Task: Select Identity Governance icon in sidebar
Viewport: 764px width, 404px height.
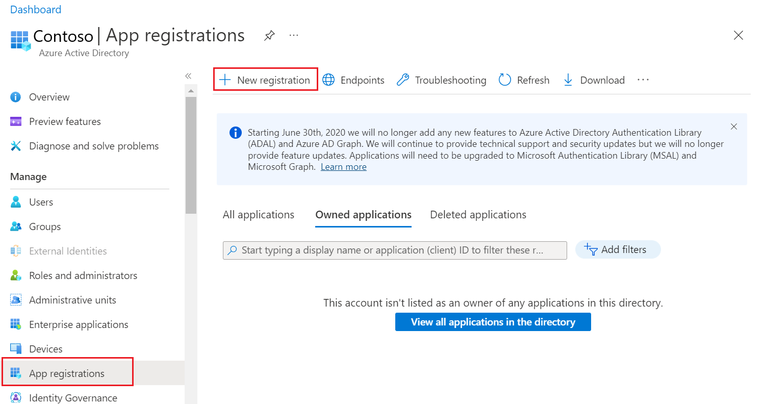Action: pyautogui.click(x=16, y=398)
